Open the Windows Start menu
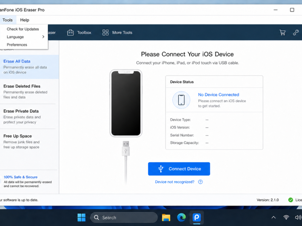 [82, 218]
